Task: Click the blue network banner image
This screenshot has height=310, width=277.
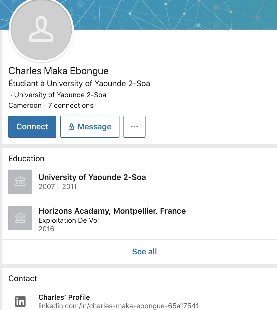Action: click(x=175, y=15)
